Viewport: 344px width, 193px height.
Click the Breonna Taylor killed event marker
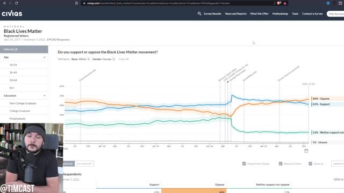pos(227,75)
